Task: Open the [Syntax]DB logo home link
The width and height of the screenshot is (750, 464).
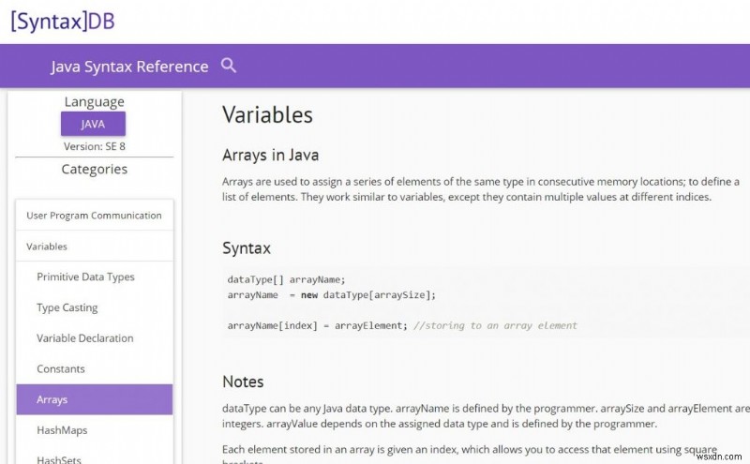Action: point(63,22)
